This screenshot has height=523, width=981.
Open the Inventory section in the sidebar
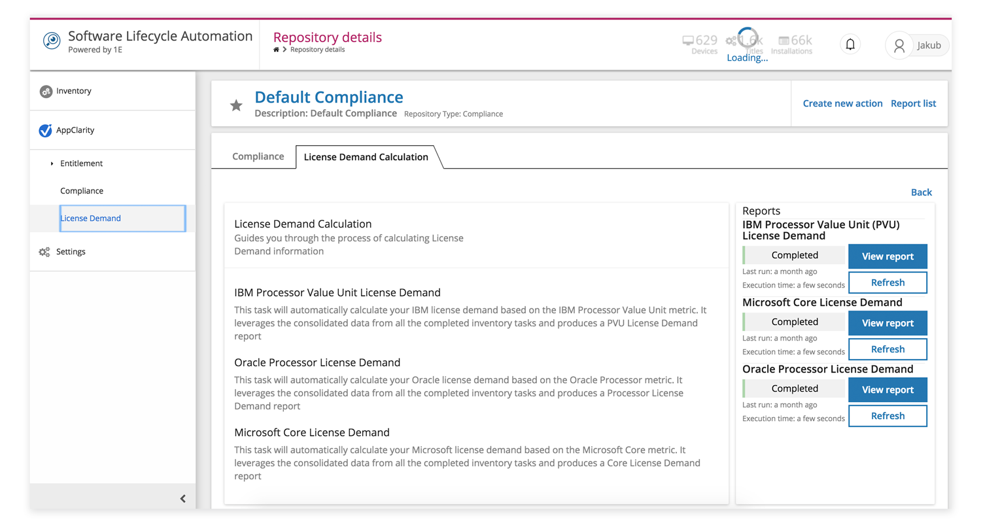click(x=112, y=91)
